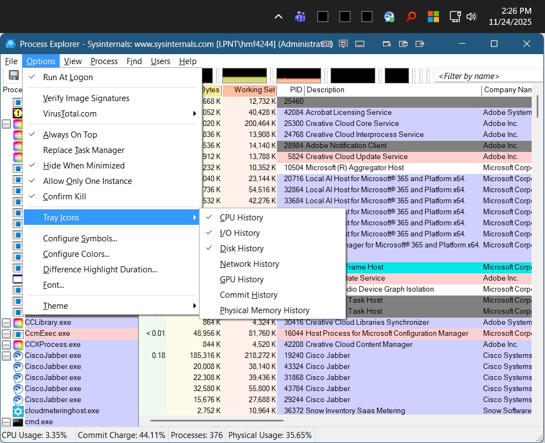The height and width of the screenshot is (443, 545).
Task: Open the Find menu
Action: point(134,61)
